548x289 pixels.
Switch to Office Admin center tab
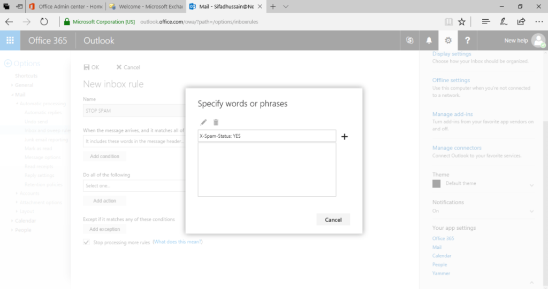66,6
